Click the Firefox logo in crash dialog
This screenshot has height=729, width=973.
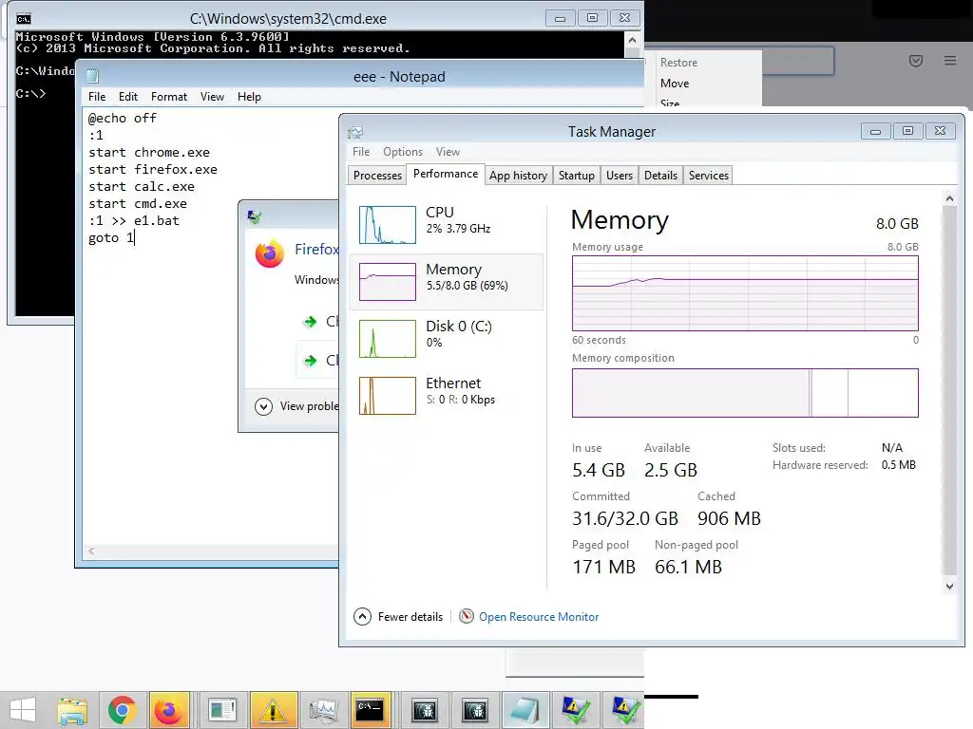point(269,254)
